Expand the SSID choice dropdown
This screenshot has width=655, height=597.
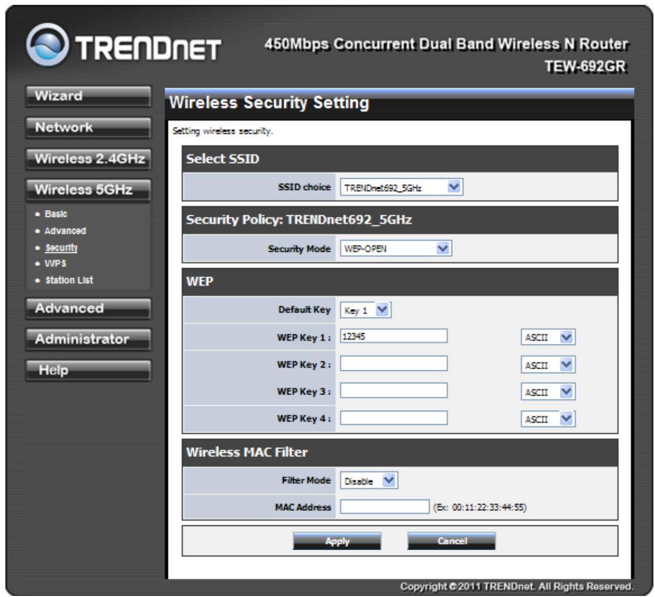pyautogui.click(x=402, y=187)
